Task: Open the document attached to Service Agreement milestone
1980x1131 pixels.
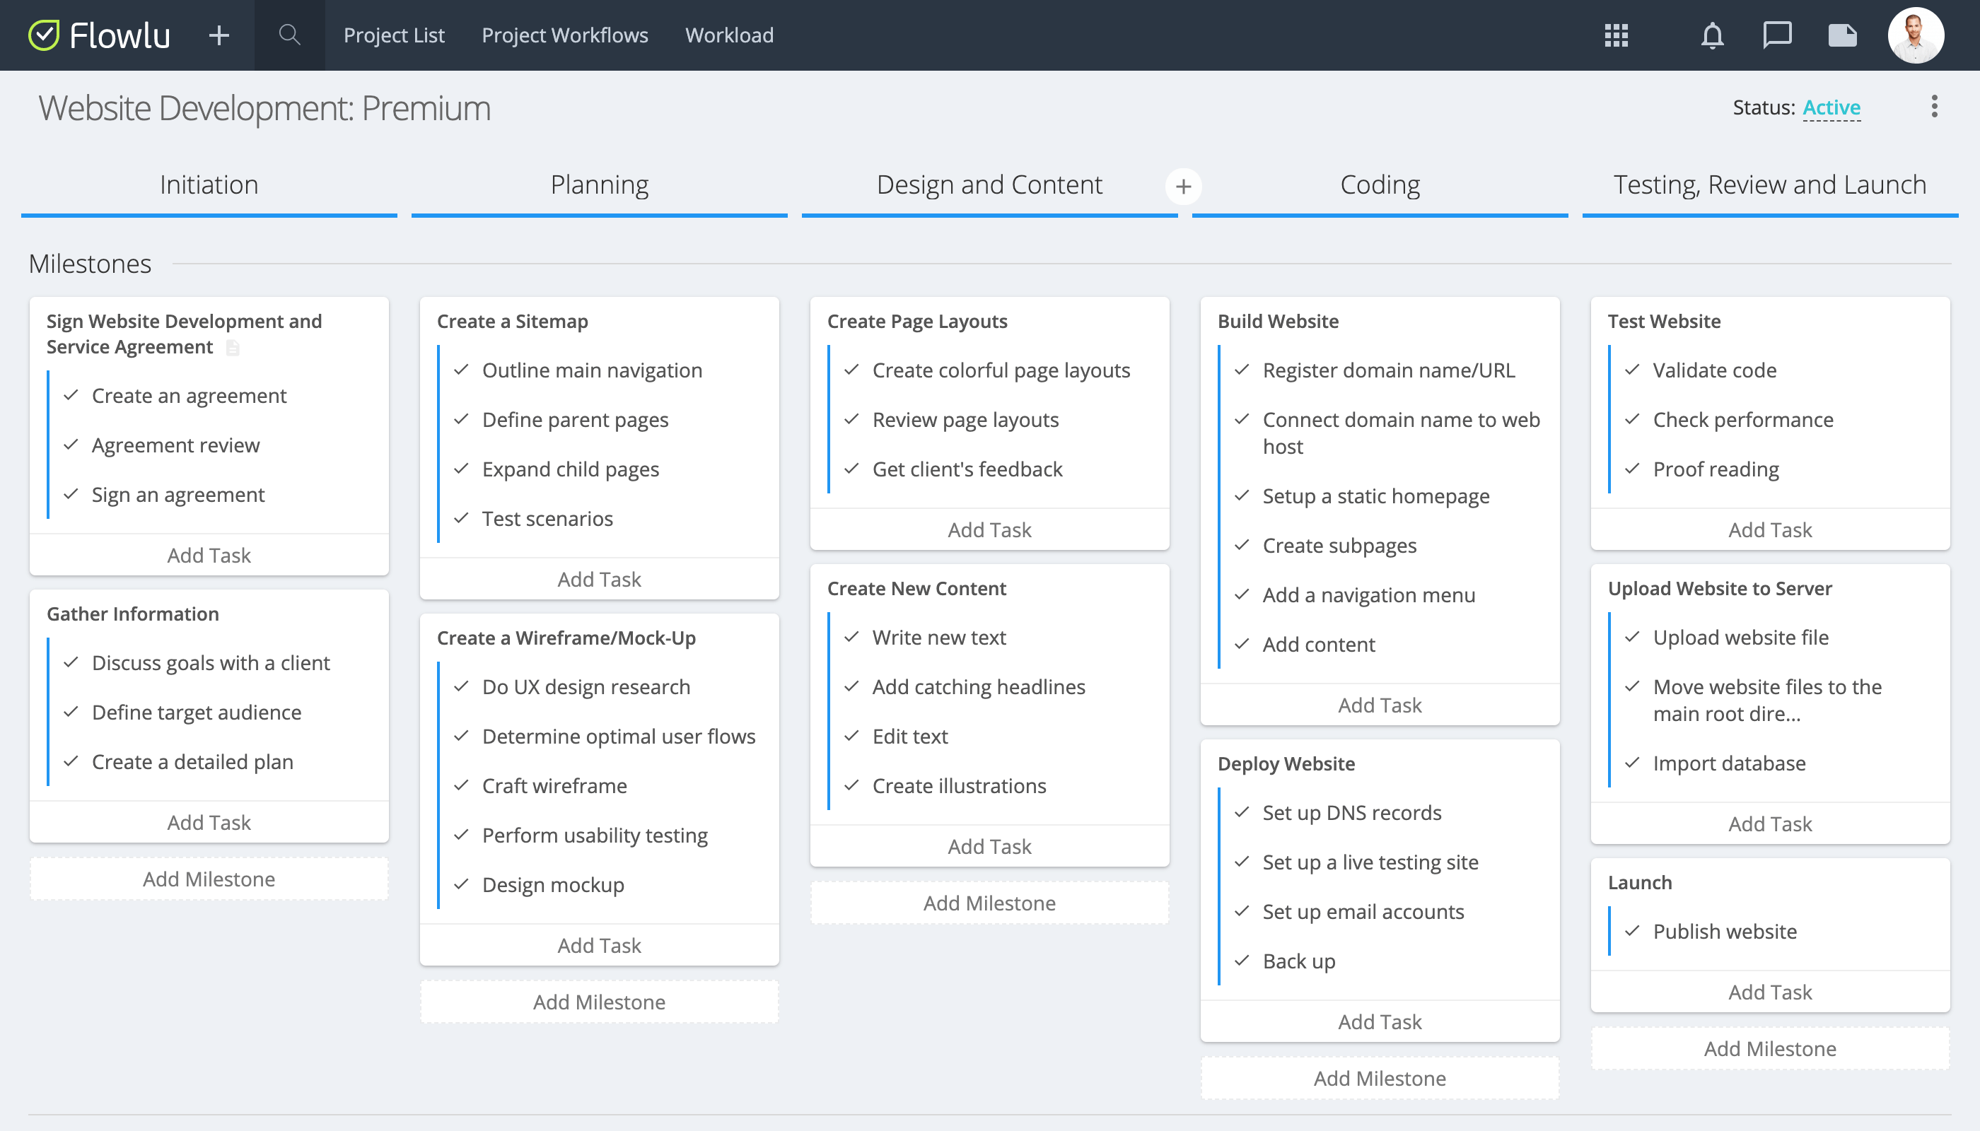Action: tap(233, 348)
